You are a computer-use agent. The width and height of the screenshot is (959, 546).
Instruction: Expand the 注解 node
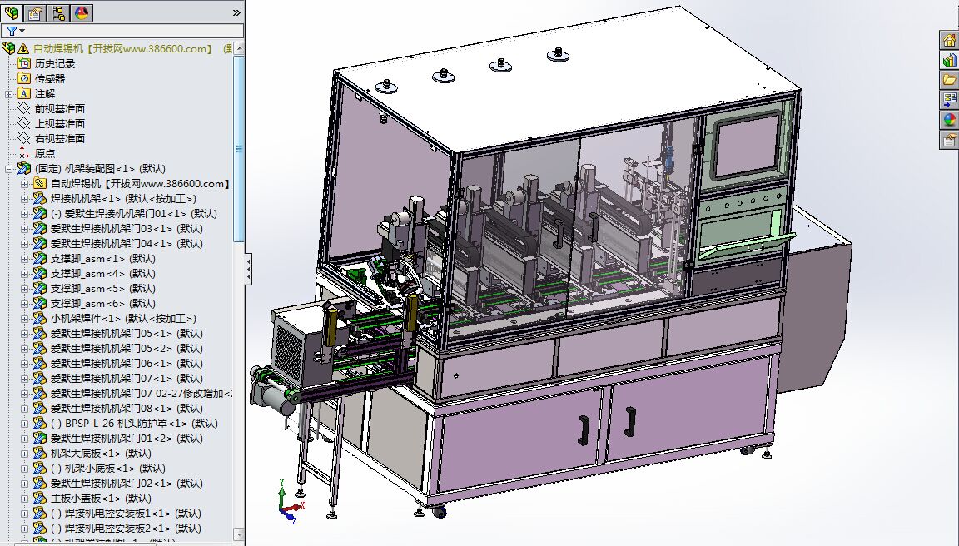tap(8, 93)
